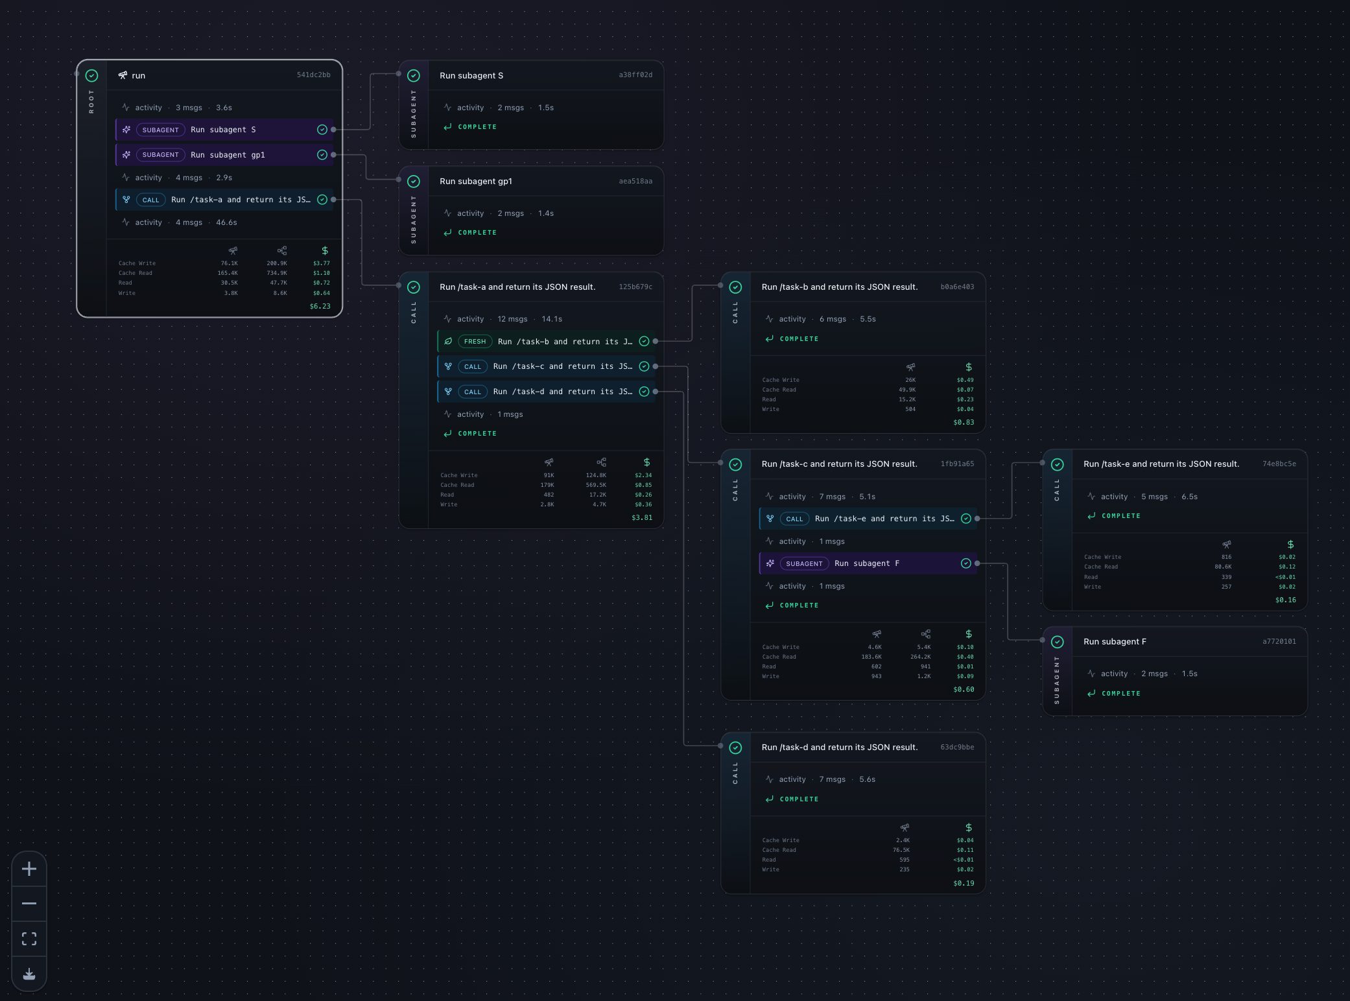Click check circle on 'Run subagent F' row
This screenshot has height=1001, width=1350.
coord(966,563)
